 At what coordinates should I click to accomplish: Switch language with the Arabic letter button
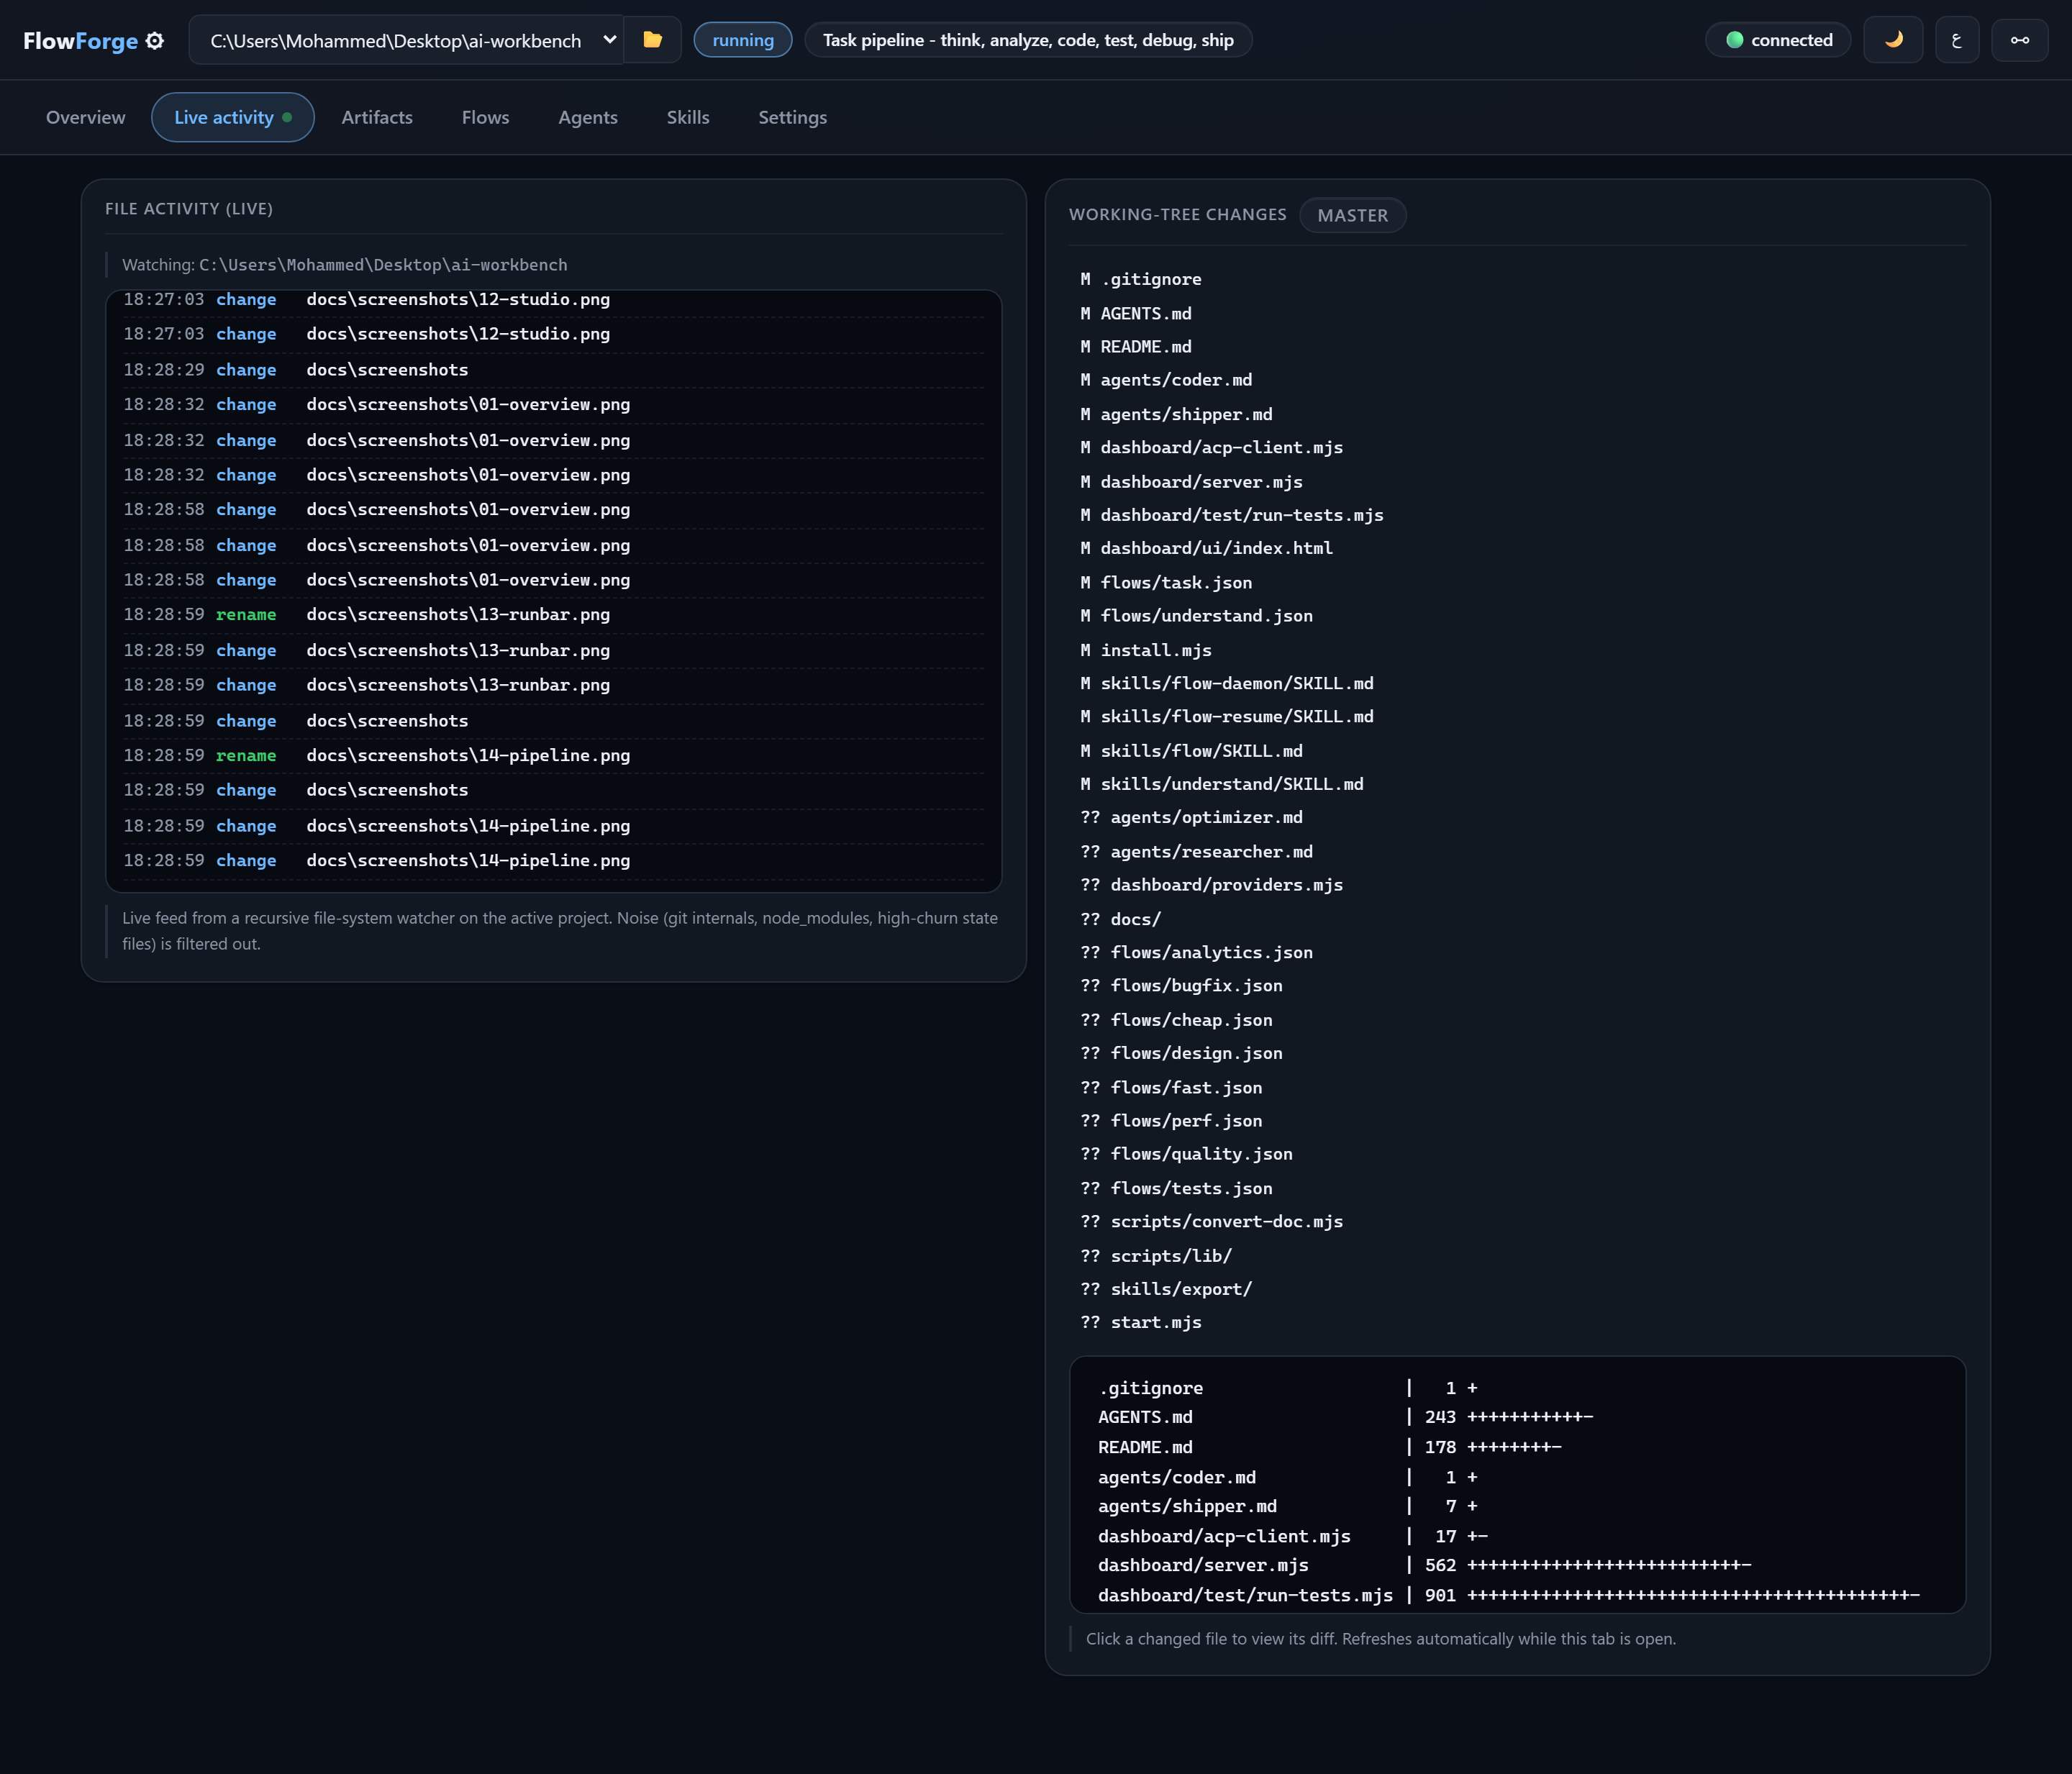(x=1957, y=40)
